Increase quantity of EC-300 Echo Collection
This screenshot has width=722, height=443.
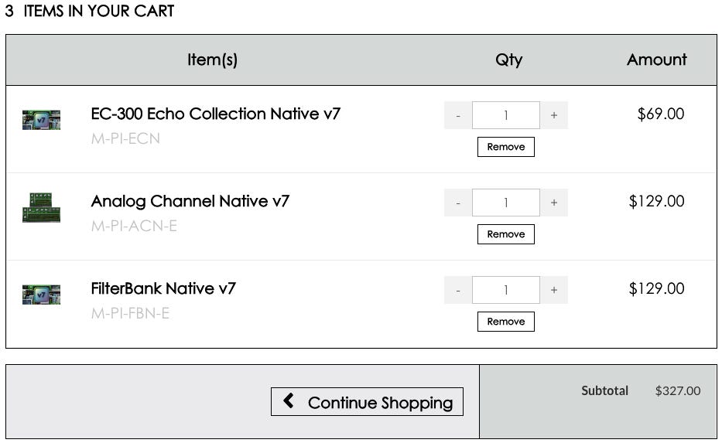click(x=554, y=115)
